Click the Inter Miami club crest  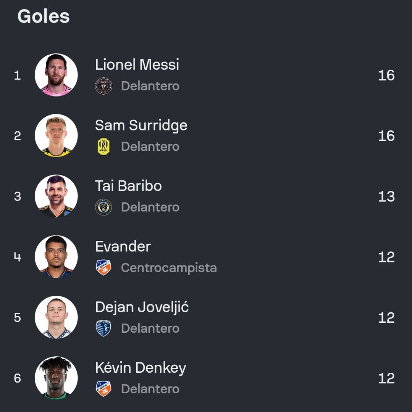[x=103, y=86]
